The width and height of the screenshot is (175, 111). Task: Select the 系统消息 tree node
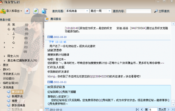8,87
